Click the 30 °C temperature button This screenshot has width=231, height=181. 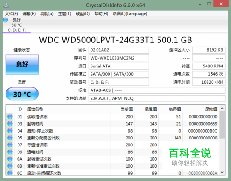pyautogui.click(x=22, y=94)
